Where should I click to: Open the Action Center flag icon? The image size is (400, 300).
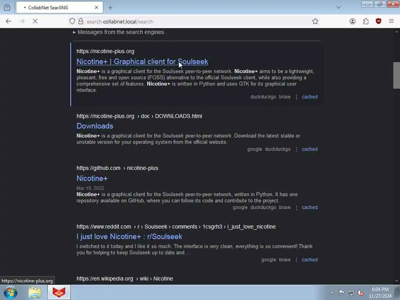341,293
